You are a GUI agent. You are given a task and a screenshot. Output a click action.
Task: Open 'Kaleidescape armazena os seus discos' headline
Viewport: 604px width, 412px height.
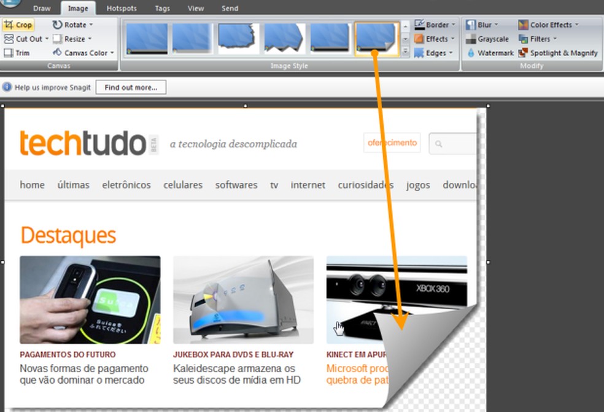[x=237, y=374]
